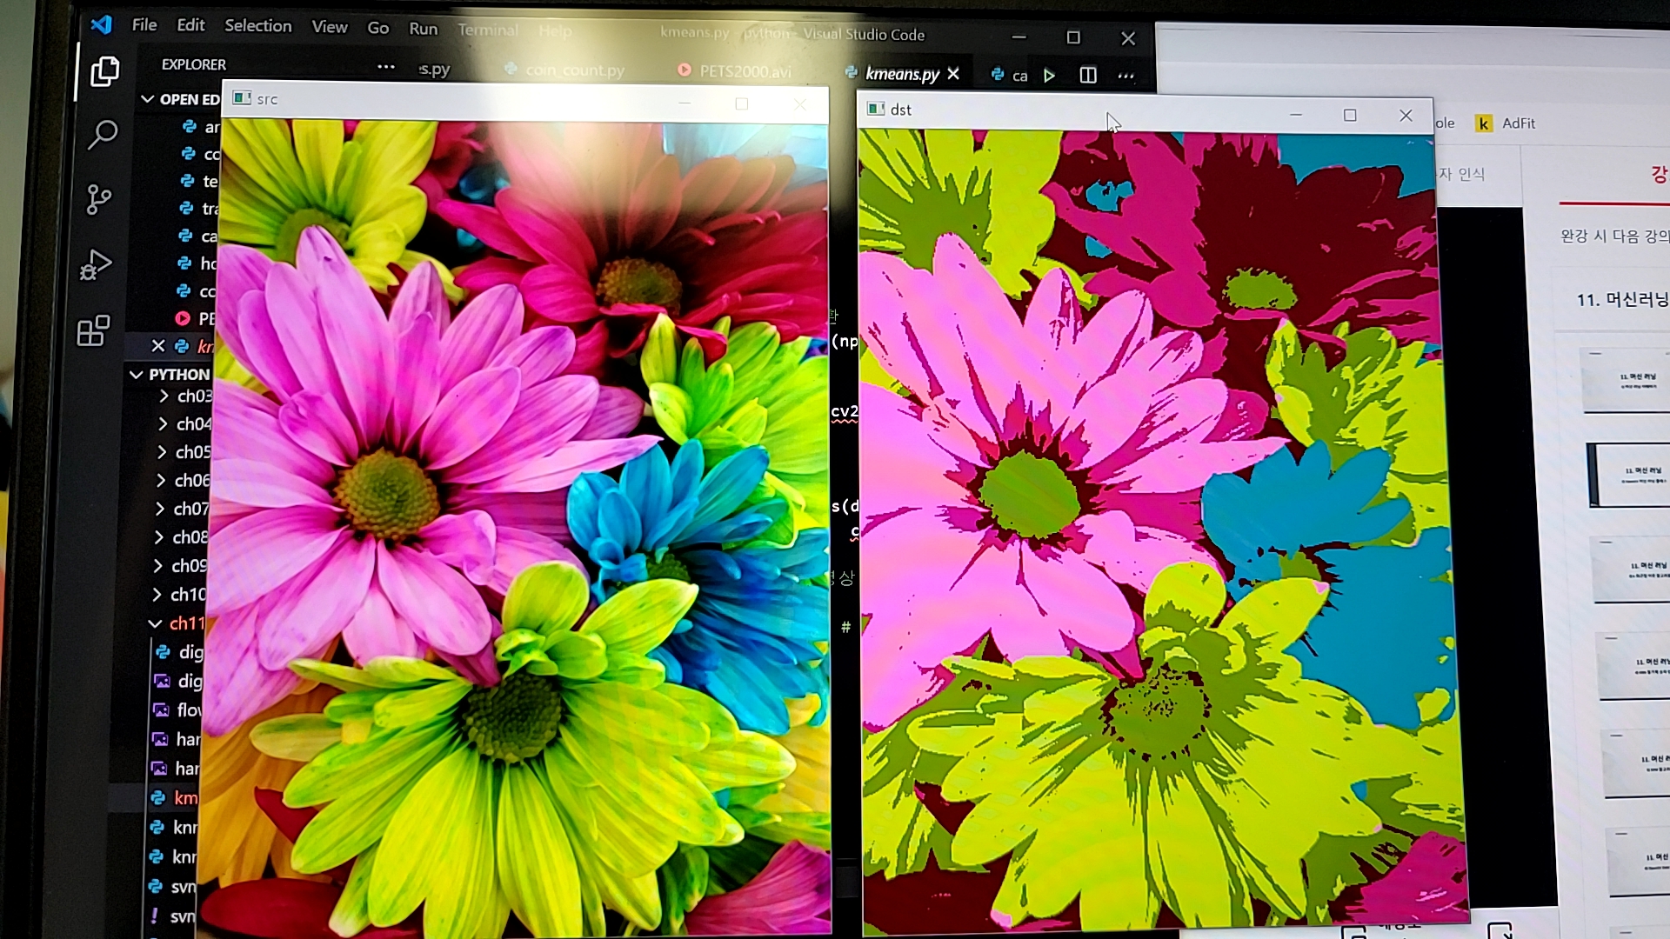The height and width of the screenshot is (939, 1670).
Task: Close the kmeans.py editor tab
Action: [953, 74]
